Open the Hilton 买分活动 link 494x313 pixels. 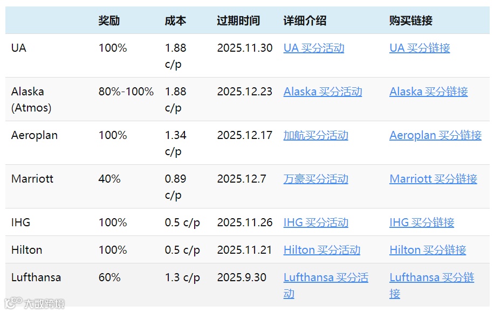click(x=321, y=250)
